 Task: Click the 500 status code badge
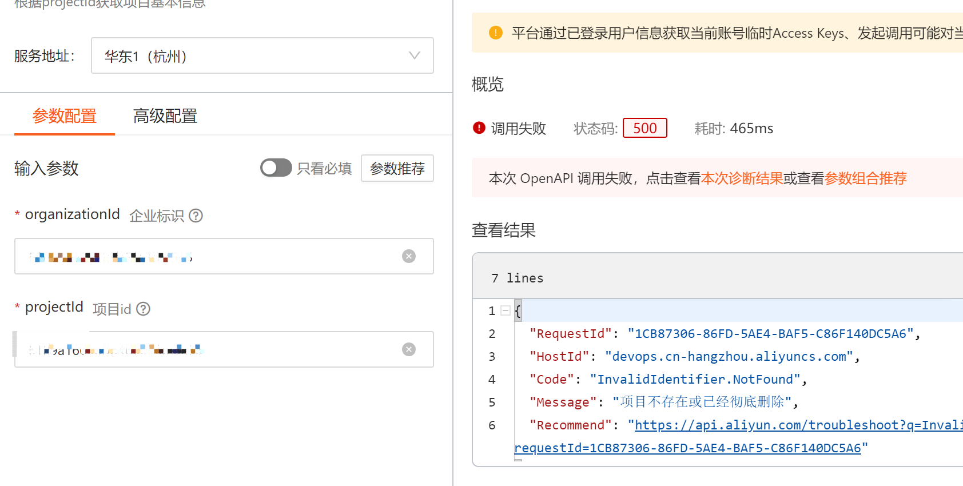coord(645,128)
